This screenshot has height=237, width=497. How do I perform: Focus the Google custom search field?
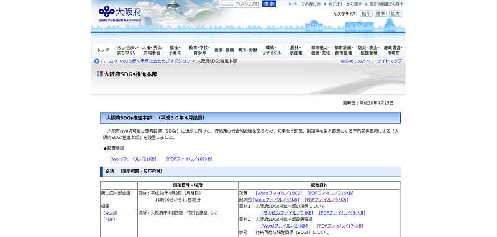click(239, 4)
